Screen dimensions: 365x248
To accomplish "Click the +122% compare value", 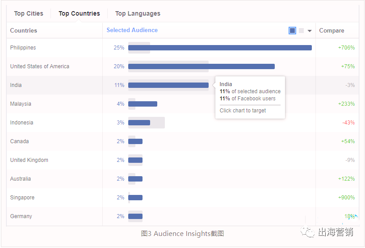I will point(346,179).
